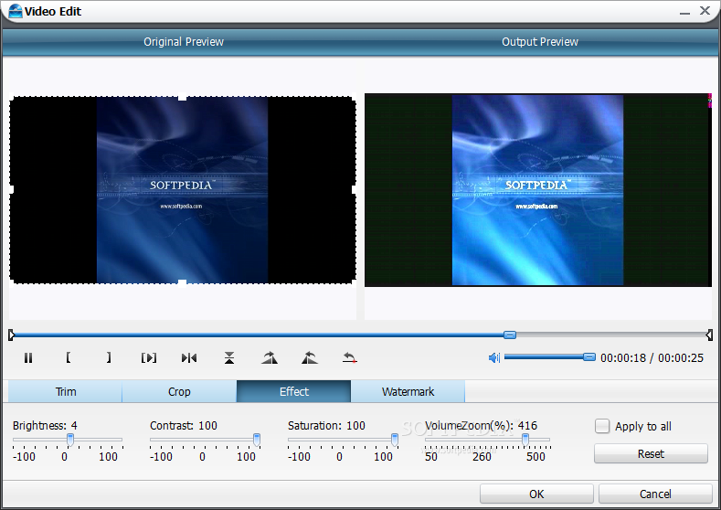Viewport: 721px width, 510px height.
Task: Open the Crop tab
Action: coord(179,391)
